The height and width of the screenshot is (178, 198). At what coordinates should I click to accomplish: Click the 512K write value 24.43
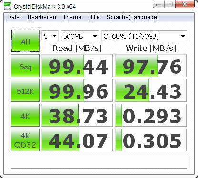151,90
